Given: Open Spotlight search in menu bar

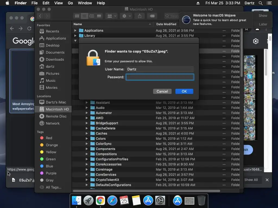Looking at the screenshot, I should click(x=260, y=3).
